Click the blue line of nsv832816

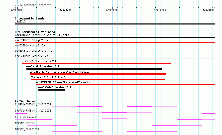tap(115, 48)
